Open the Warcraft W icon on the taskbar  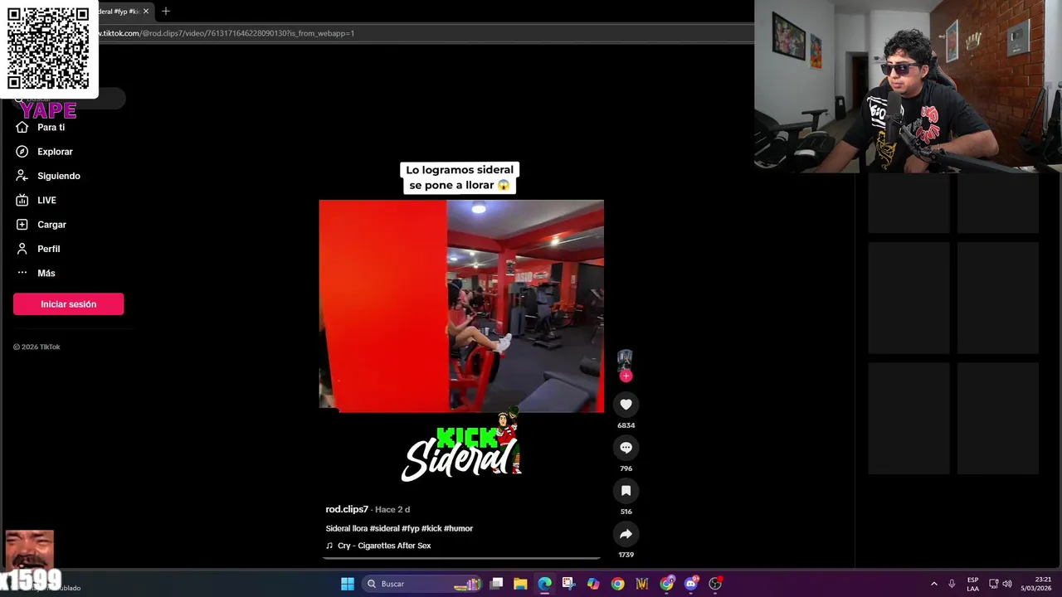coord(641,584)
